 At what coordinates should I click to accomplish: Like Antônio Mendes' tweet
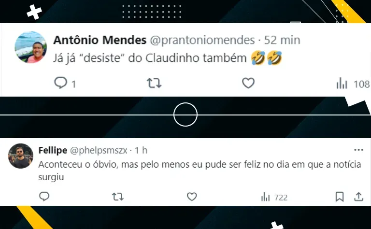click(x=248, y=83)
